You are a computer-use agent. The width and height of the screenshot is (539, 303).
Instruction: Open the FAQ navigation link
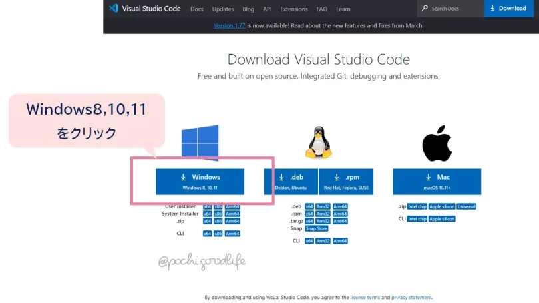[x=322, y=9]
